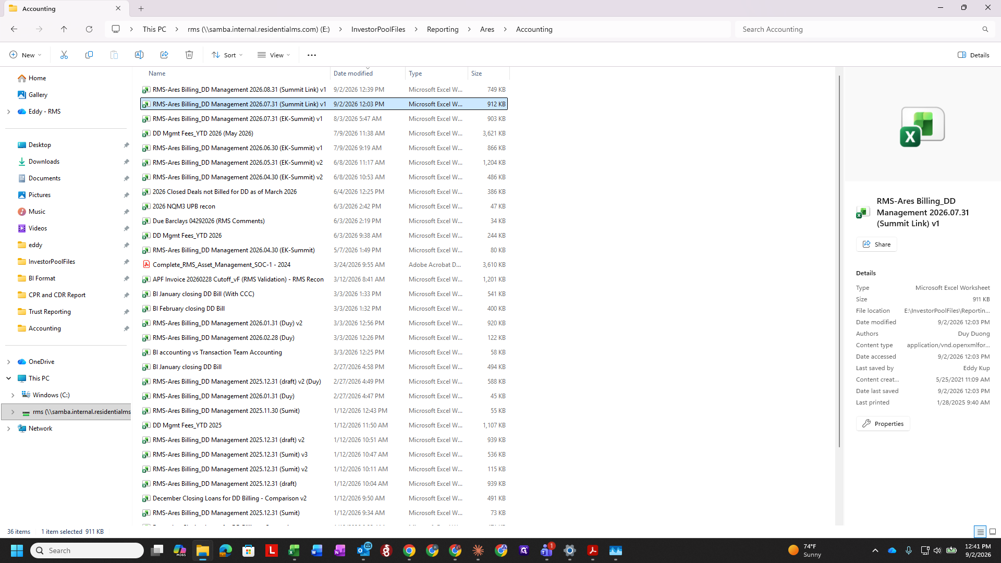Screen dimensions: 1001x563
Task: Click the Reporting breadcrumb segment
Action: [x=443, y=29]
